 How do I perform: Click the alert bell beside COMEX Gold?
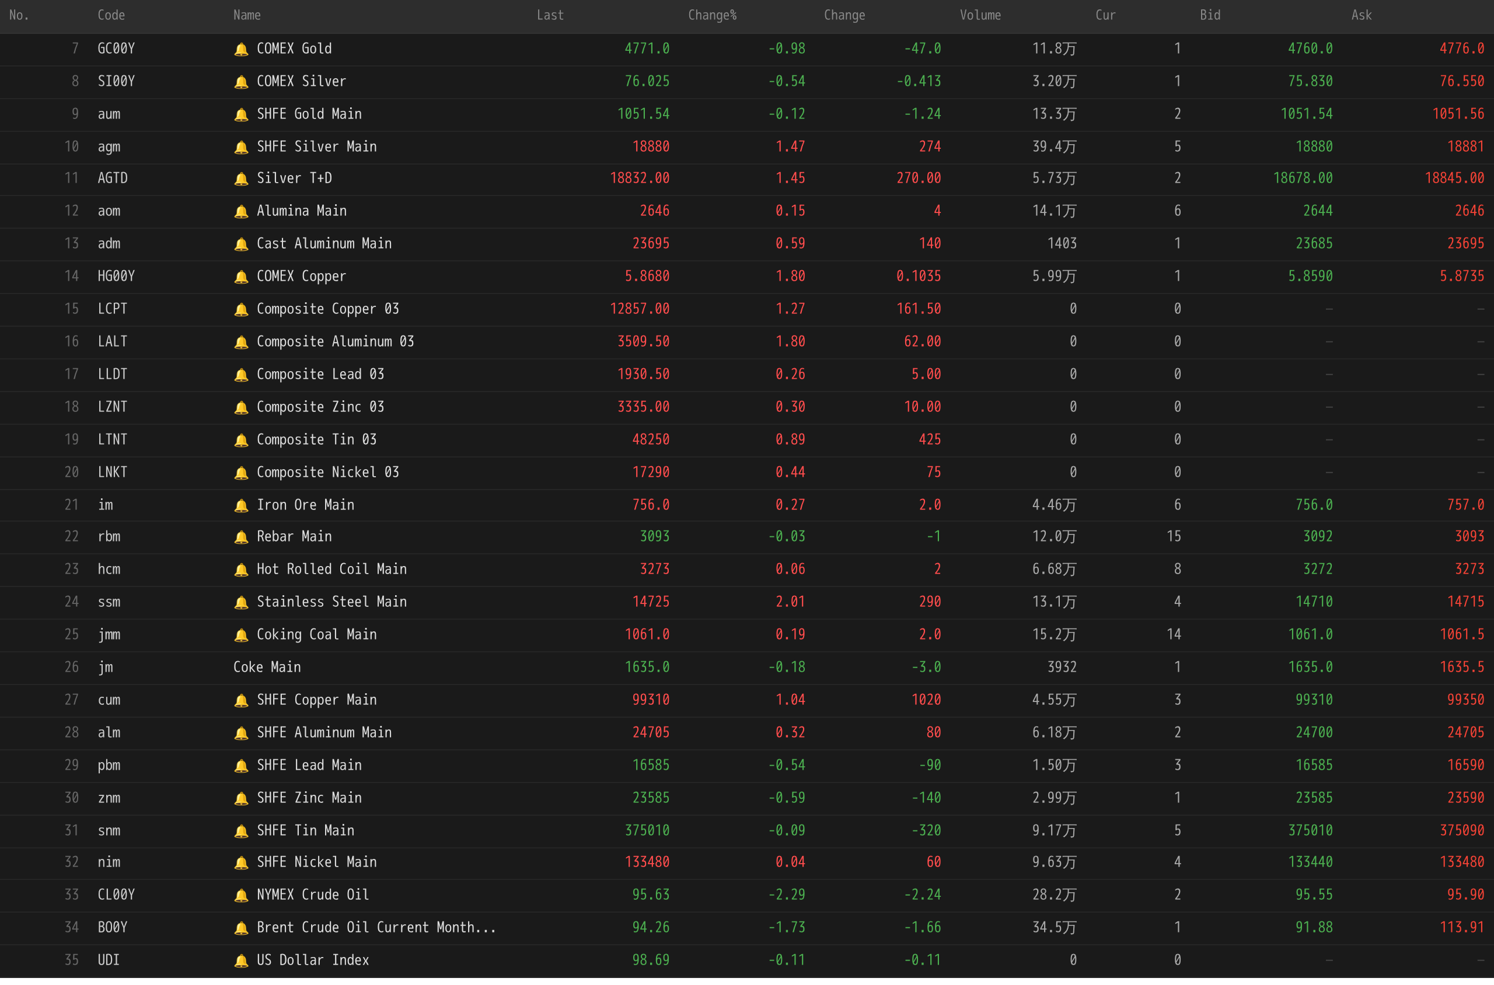[240, 49]
